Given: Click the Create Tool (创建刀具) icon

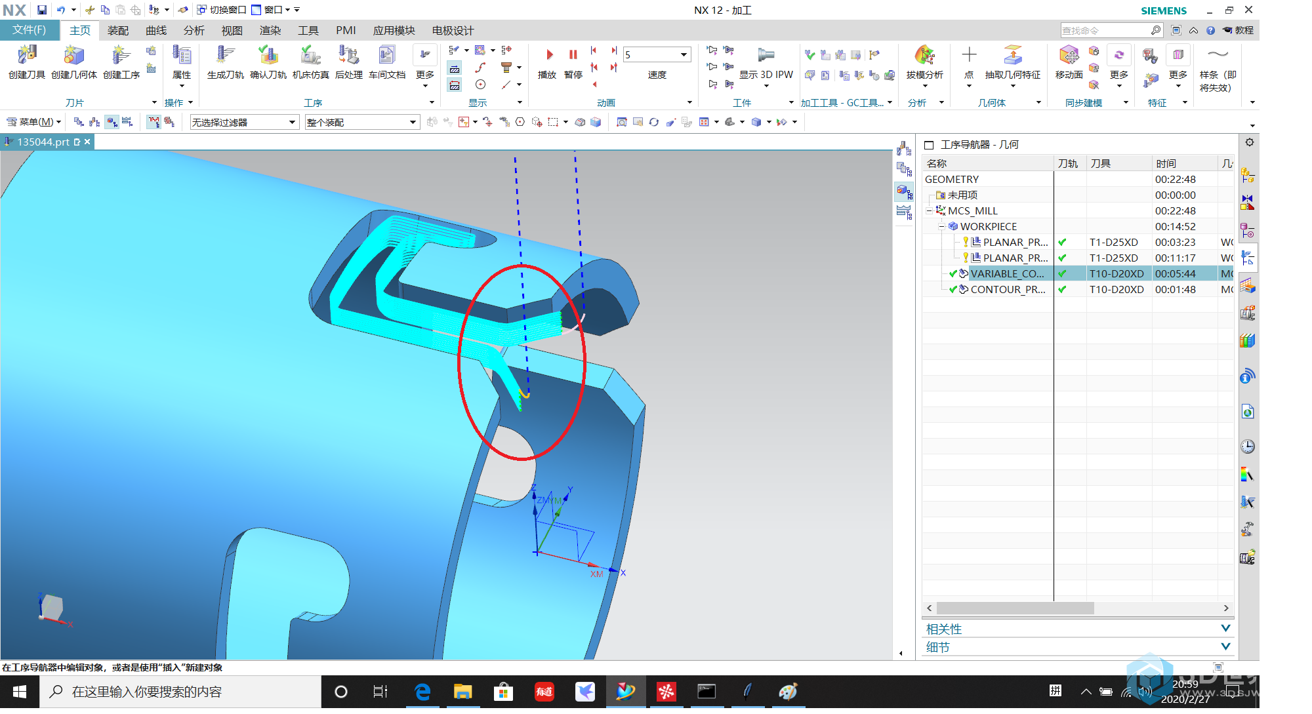Looking at the screenshot, I should point(27,56).
